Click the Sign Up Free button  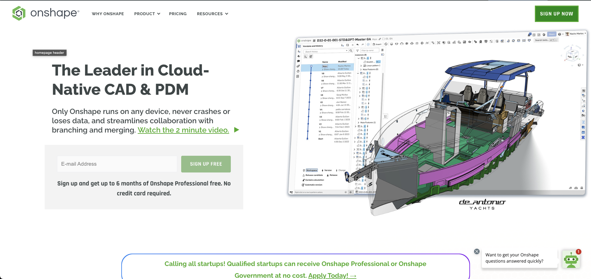(206, 164)
